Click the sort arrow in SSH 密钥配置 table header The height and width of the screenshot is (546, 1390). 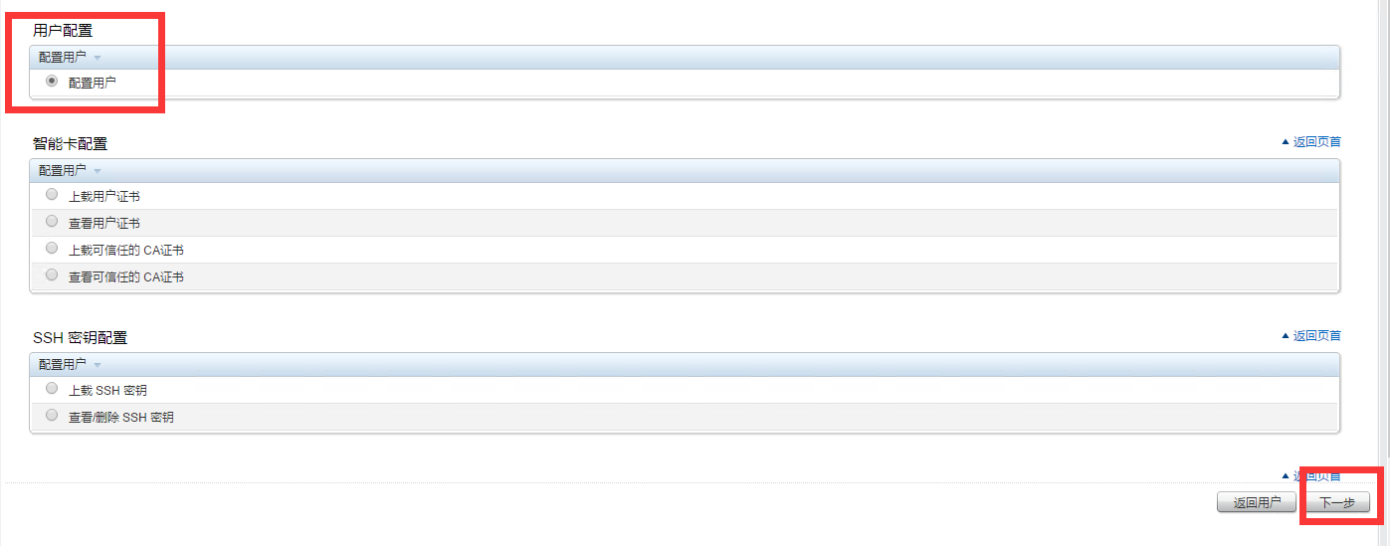click(98, 366)
